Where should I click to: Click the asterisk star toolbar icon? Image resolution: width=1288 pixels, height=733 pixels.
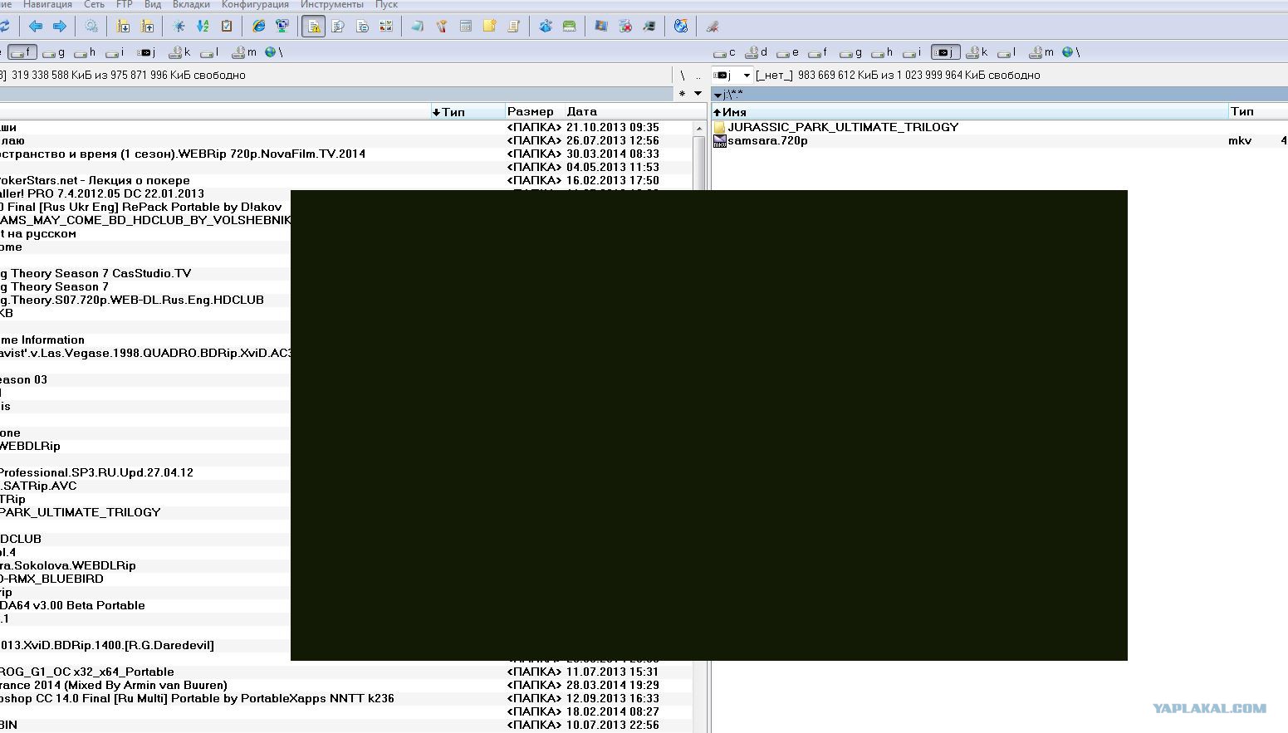pyautogui.click(x=179, y=27)
